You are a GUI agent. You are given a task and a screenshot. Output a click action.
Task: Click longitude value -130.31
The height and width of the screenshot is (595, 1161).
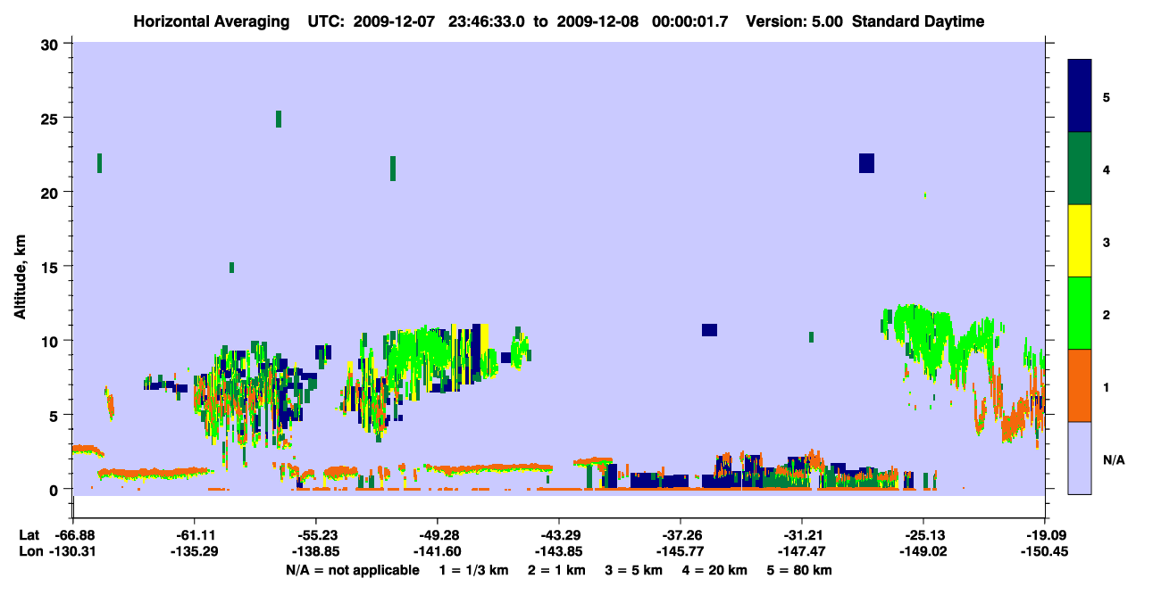pos(72,551)
